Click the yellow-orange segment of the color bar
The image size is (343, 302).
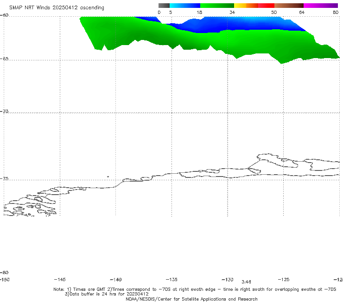click(246, 6)
